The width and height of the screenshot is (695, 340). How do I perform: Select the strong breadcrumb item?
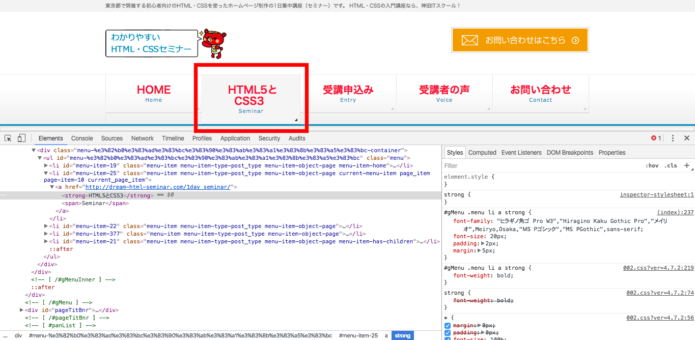(402, 335)
